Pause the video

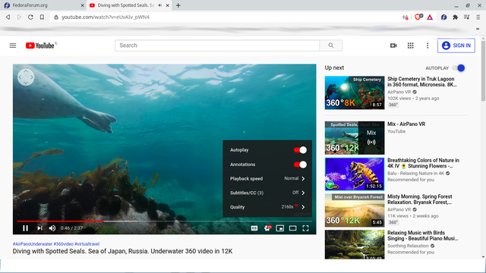tap(25, 228)
